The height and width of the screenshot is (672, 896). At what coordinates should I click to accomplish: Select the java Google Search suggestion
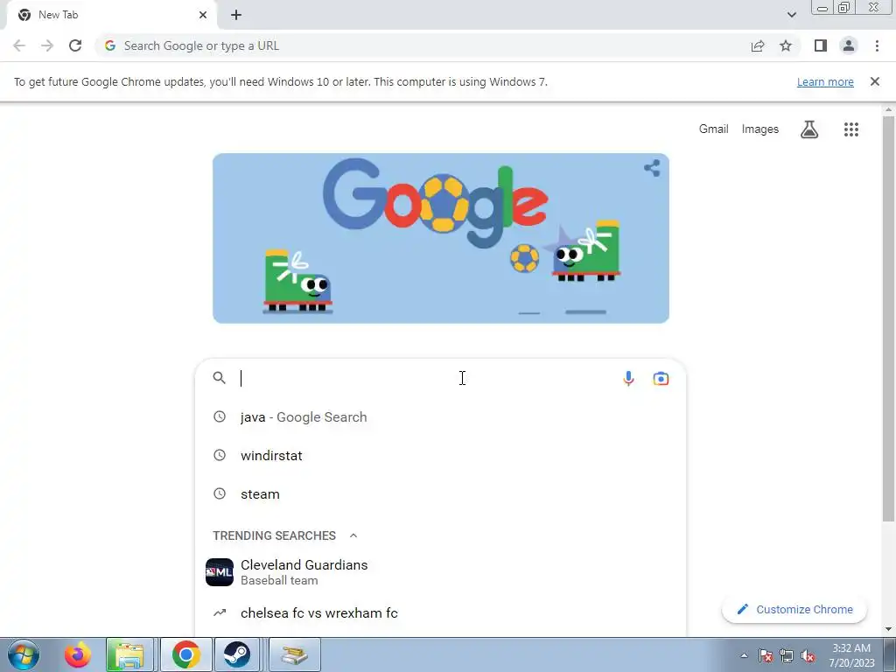click(x=440, y=417)
